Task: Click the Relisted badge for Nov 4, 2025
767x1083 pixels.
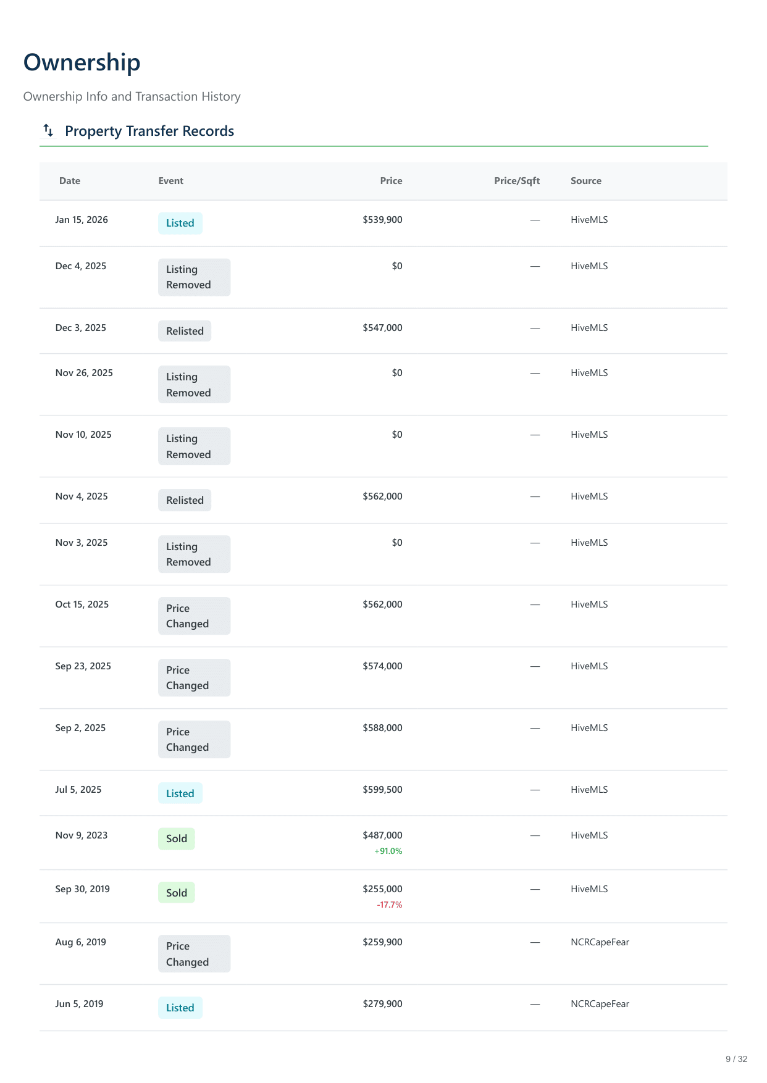Action: pos(185,500)
